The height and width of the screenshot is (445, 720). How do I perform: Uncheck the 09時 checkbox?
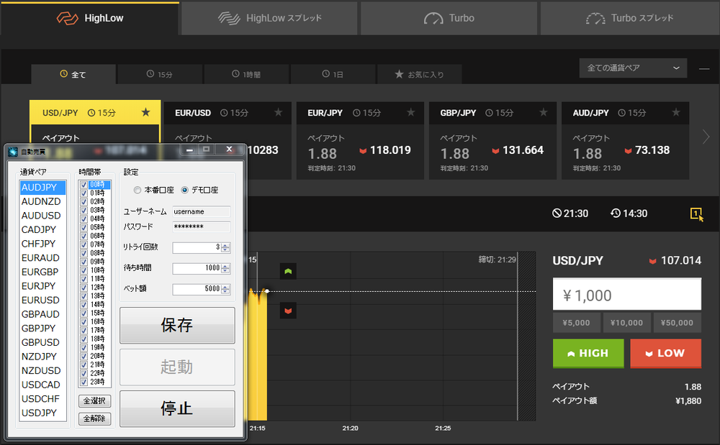tap(84, 262)
